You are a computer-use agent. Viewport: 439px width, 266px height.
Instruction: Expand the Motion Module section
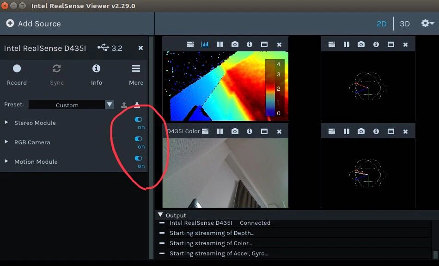coord(6,161)
